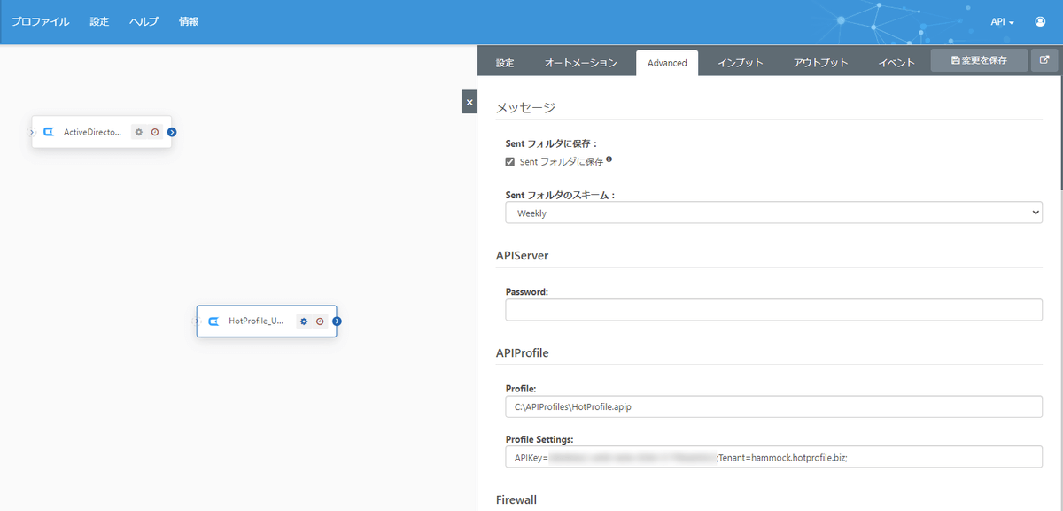Open settings gear on ActiveDirectory connector
This screenshot has width=1063, height=511.
(138, 132)
